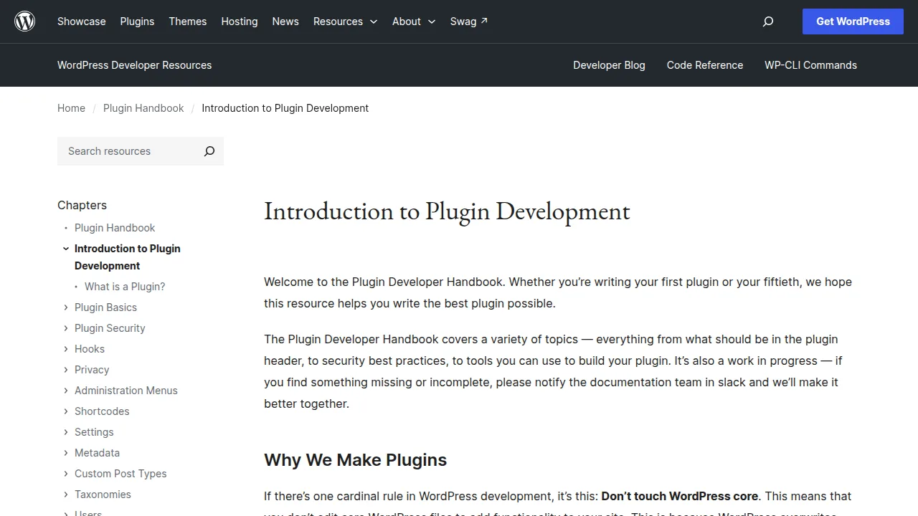Open Themes in top navigation

tap(188, 21)
